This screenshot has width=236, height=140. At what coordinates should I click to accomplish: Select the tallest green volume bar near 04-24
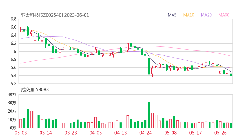pos(149,115)
